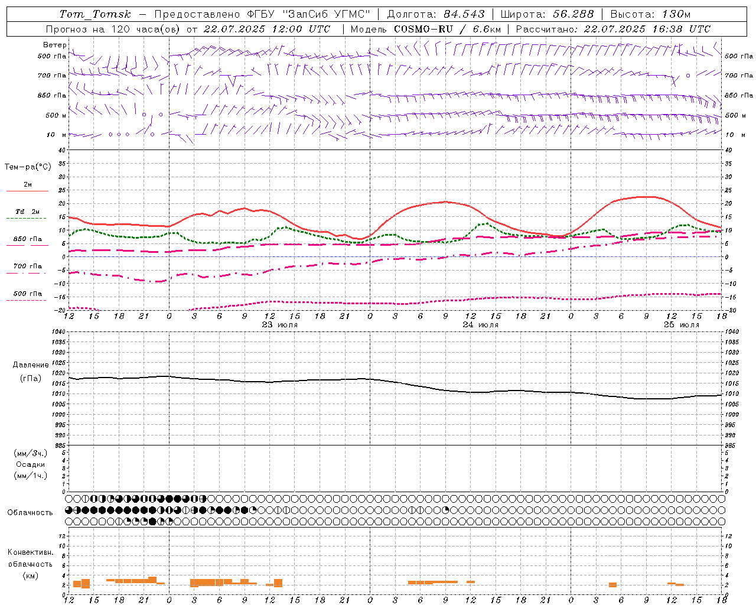Click the (мм/1ч.) precipitation unit label
The height and width of the screenshot is (605, 756).
(31, 476)
